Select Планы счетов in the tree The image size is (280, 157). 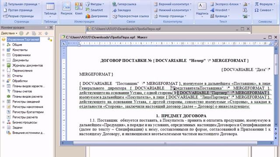[22, 91]
